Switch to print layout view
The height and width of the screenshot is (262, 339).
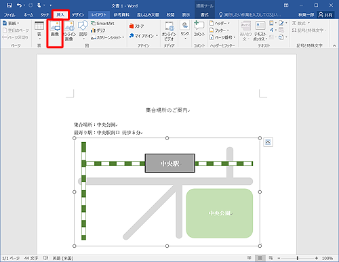(x=260, y=258)
